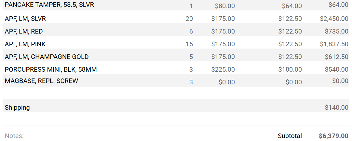
Task: Click the $2,450.00 line total
Action: pyautogui.click(x=334, y=19)
